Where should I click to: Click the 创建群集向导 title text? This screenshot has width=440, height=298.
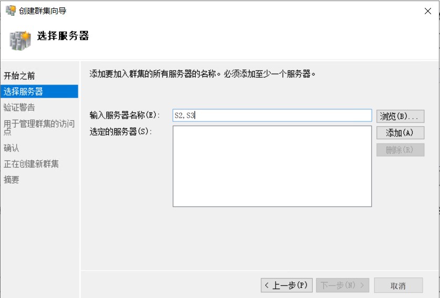(x=43, y=11)
